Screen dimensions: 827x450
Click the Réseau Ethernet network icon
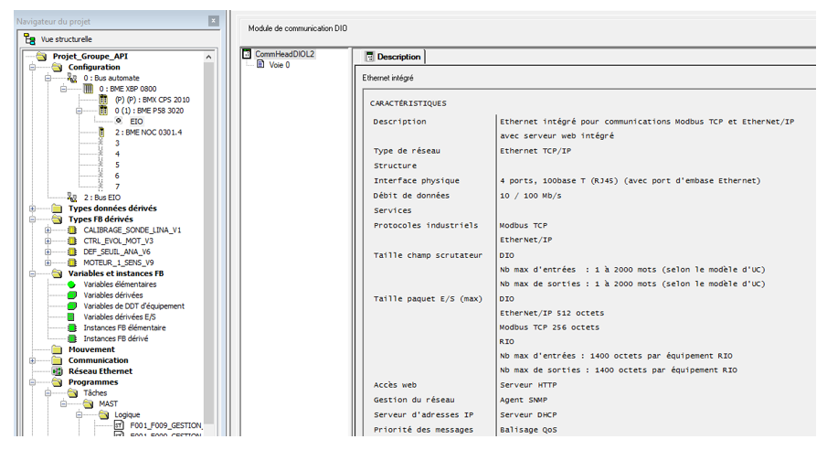pos(58,371)
